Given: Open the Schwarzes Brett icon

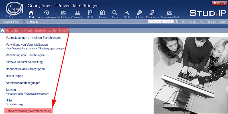Looking at the screenshot, I should 170,13.
